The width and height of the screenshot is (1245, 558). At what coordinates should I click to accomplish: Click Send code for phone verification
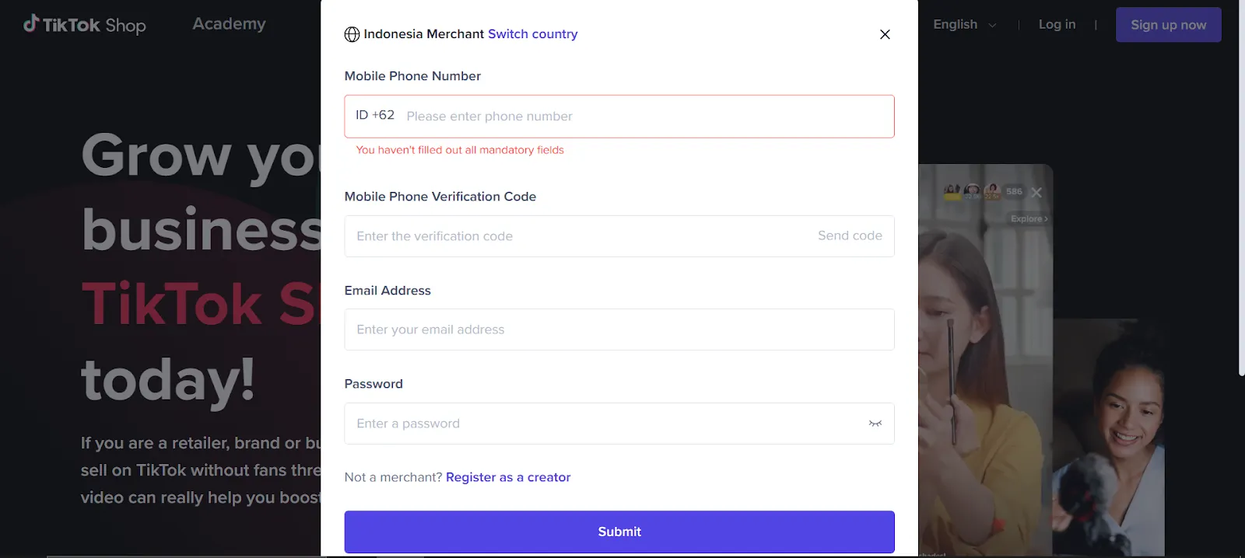(x=850, y=236)
